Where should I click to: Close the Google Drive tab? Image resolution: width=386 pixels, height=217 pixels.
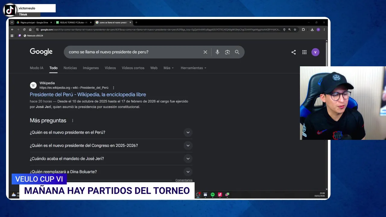pyautogui.click(x=51, y=22)
